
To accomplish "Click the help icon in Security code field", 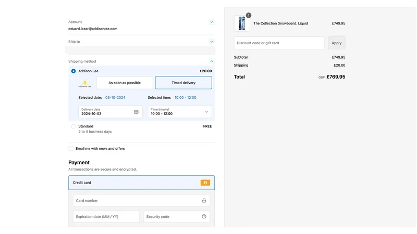I will point(204,216).
